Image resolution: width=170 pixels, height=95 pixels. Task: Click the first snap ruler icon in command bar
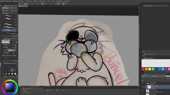point(56,4)
